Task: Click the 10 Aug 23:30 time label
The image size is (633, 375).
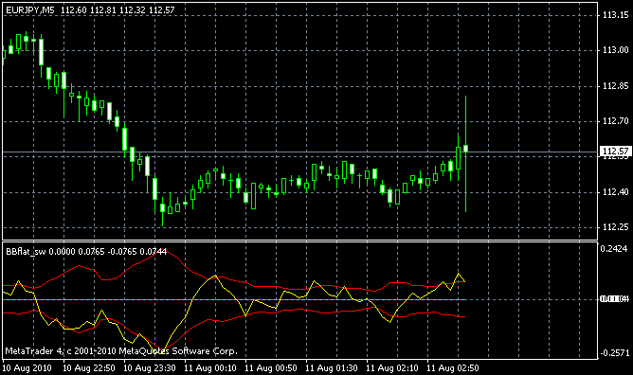Action: tap(150, 368)
